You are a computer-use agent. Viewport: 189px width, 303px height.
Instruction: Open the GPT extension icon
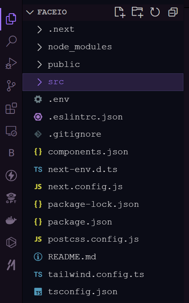point(11,198)
